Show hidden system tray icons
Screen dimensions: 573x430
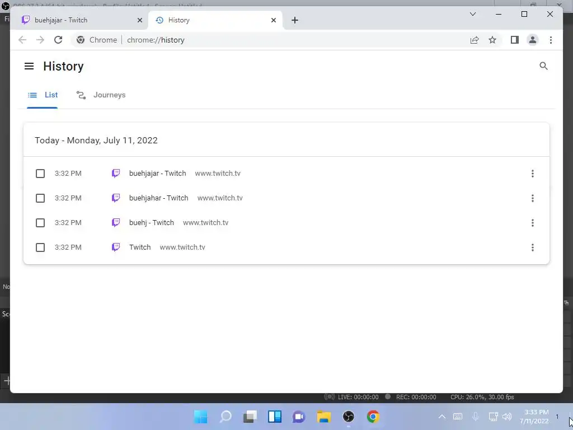[442, 417]
